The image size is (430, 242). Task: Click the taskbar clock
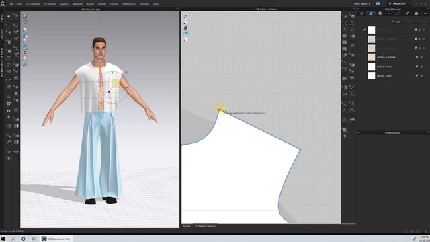point(424,239)
